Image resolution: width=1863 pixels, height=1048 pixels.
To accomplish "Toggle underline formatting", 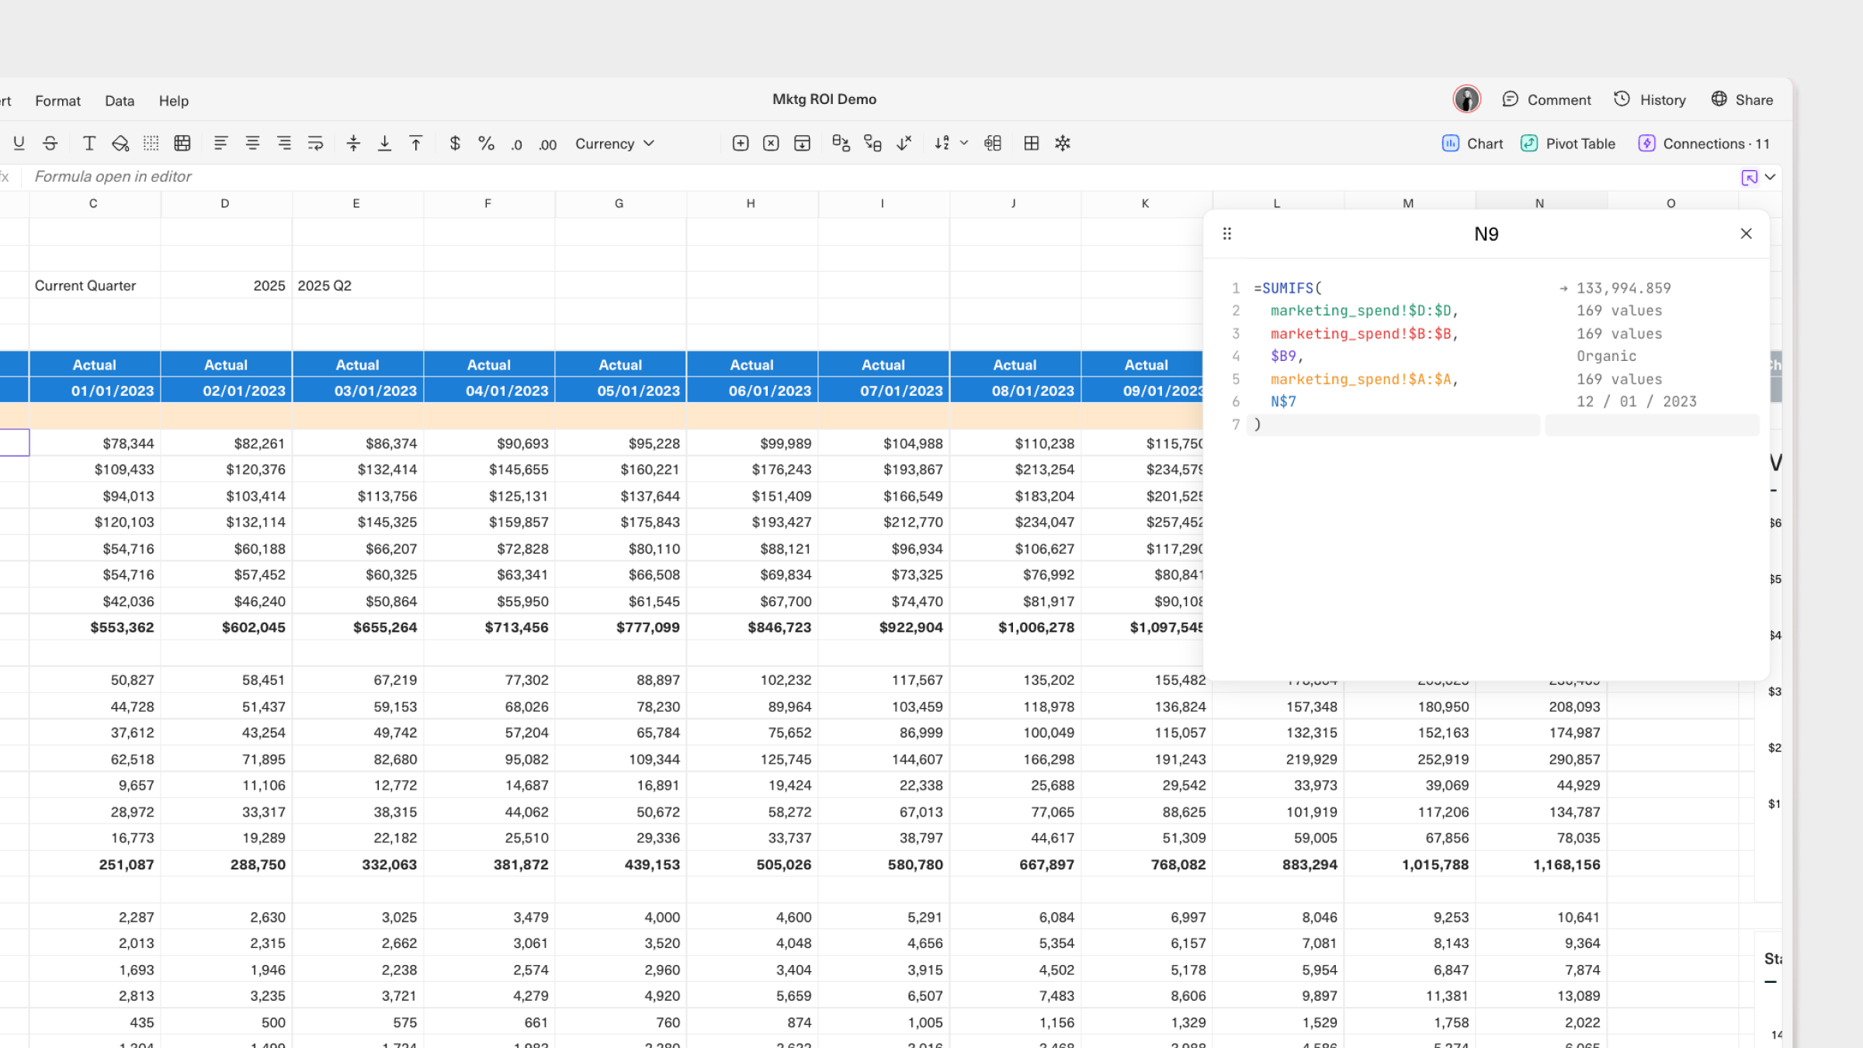I will tap(19, 144).
